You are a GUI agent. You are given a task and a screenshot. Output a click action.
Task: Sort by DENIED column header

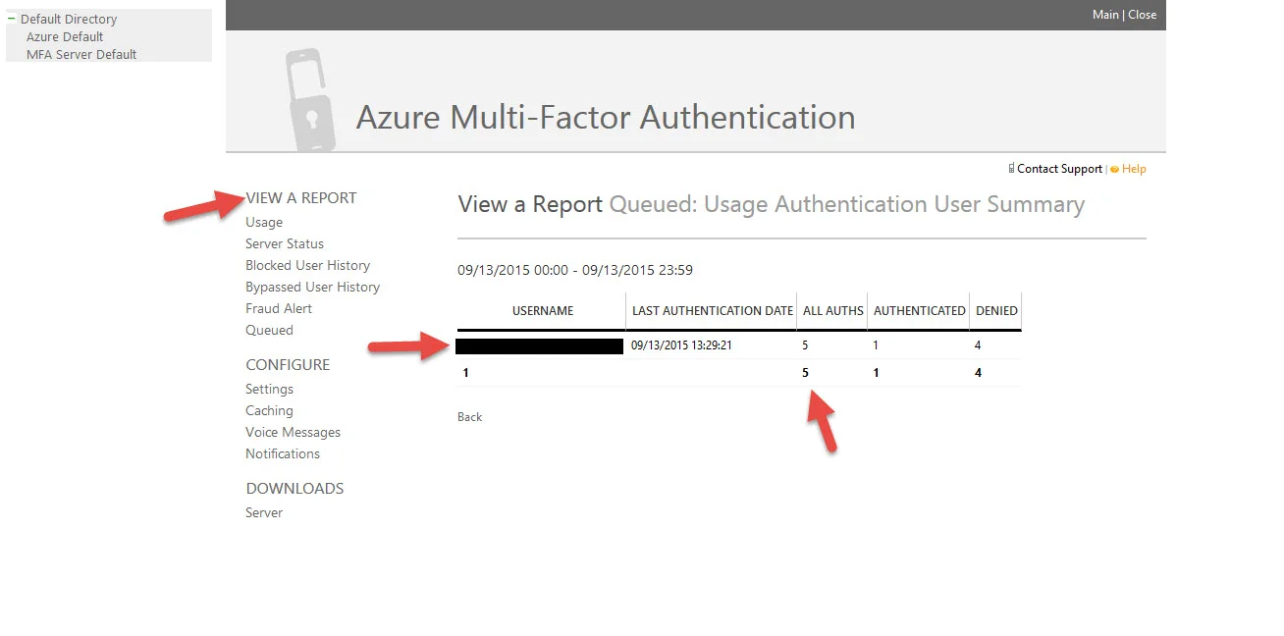[x=996, y=310]
